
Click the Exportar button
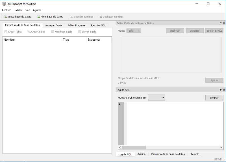[194, 31]
